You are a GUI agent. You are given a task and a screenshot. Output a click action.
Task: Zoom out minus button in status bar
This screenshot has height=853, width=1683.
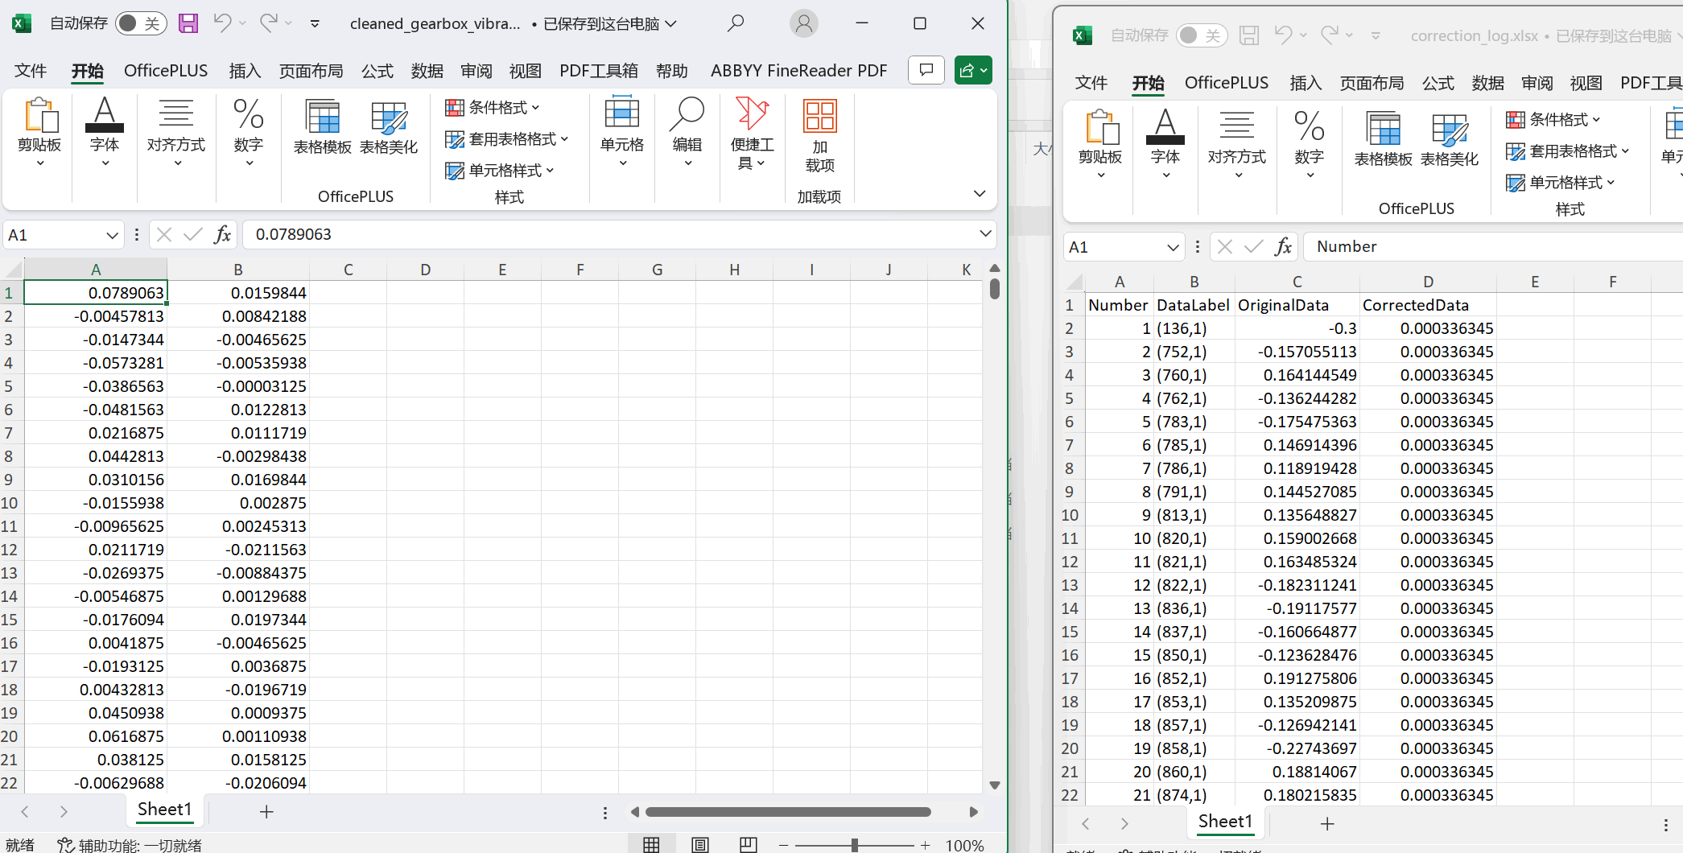(x=784, y=845)
